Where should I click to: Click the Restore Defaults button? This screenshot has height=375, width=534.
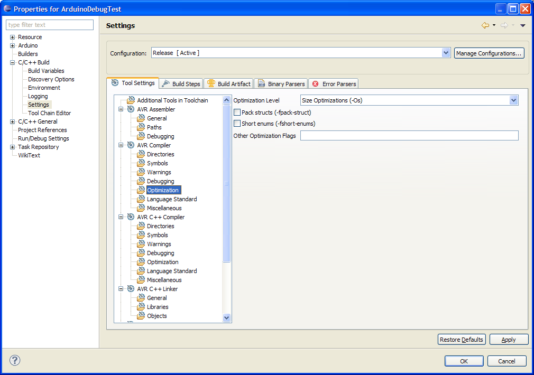coord(462,340)
